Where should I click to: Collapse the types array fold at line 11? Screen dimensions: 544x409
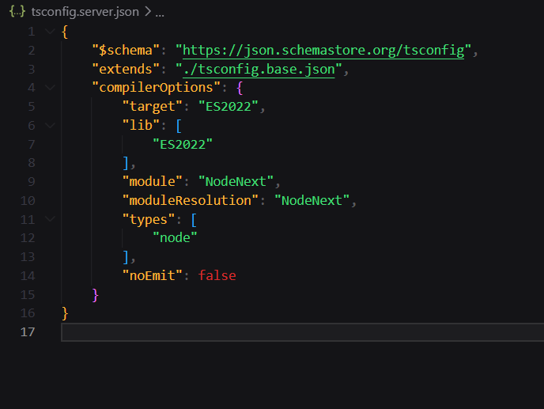tap(51, 219)
